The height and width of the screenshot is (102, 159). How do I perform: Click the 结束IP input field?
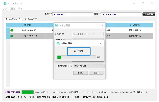pos(122,14)
